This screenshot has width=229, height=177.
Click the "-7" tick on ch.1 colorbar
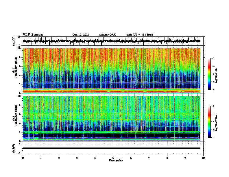click(x=213, y=90)
